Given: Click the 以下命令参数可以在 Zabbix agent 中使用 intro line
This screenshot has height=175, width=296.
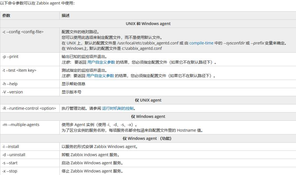Looking at the screenshot, I should tap(37, 3).
